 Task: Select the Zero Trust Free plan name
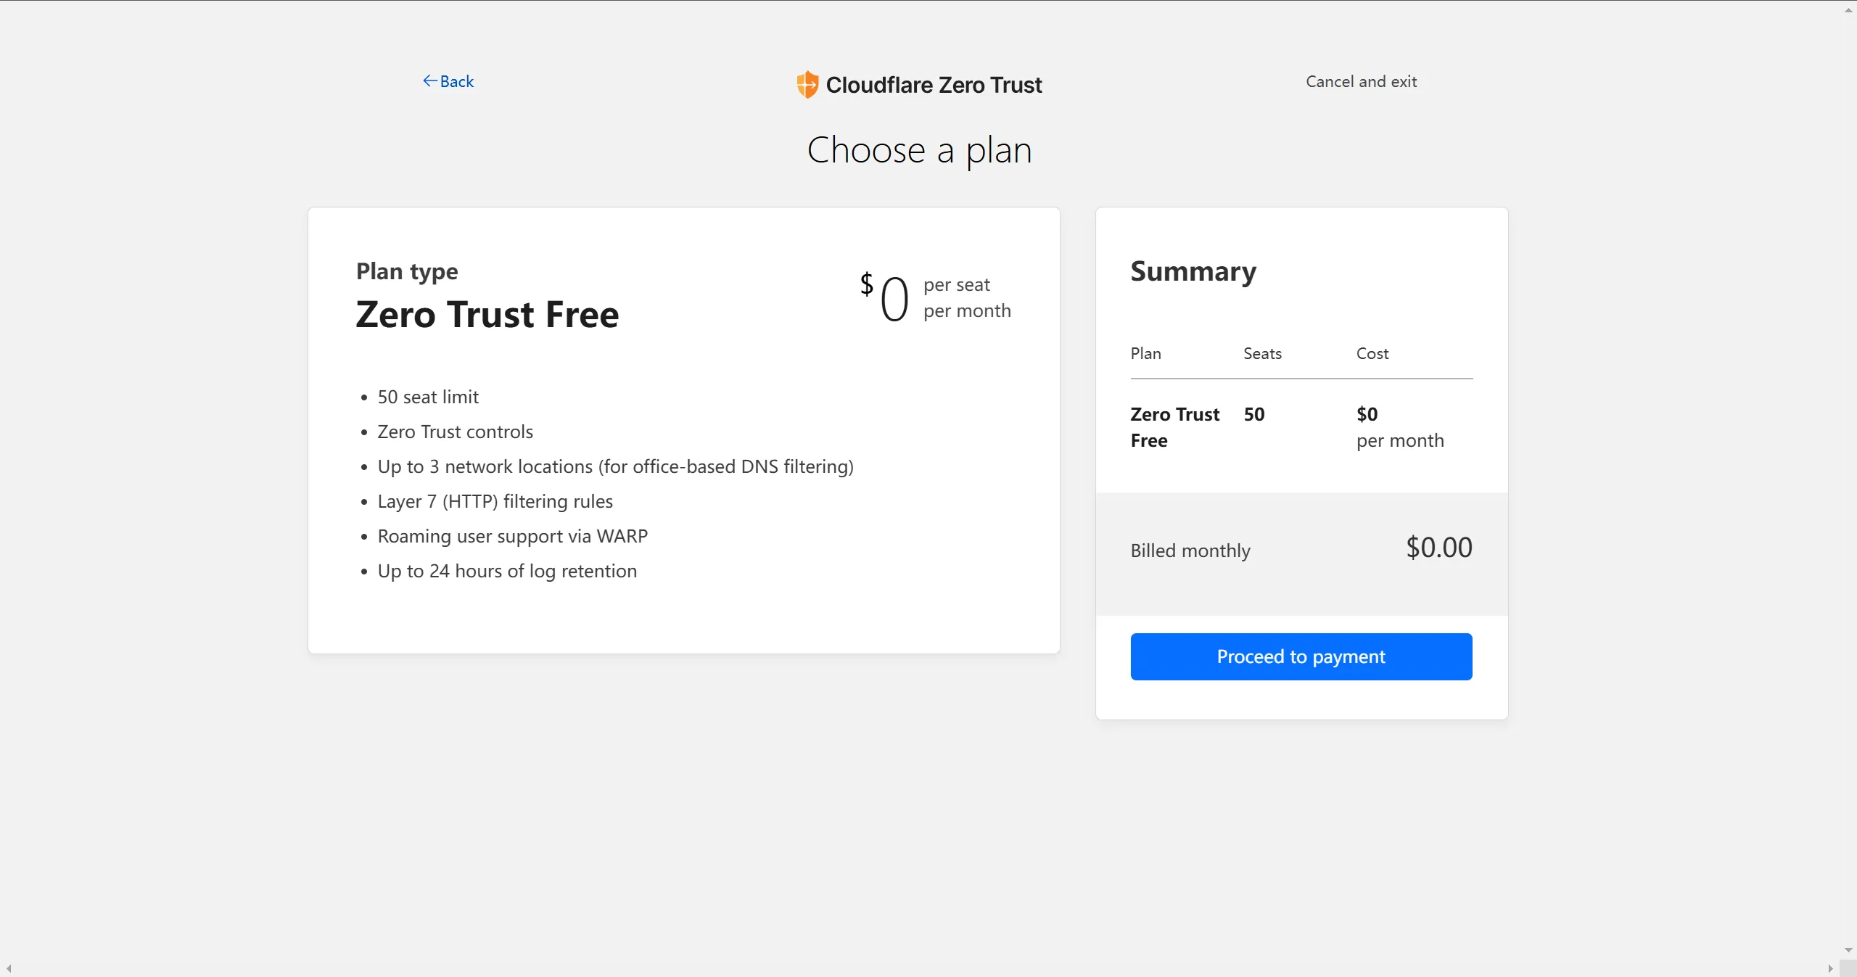pyautogui.click(x=487, y=315)
